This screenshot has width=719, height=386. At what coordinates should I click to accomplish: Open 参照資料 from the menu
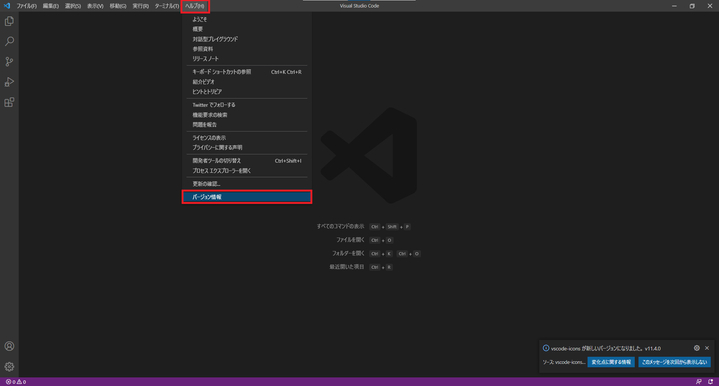(x=247, y=49)
